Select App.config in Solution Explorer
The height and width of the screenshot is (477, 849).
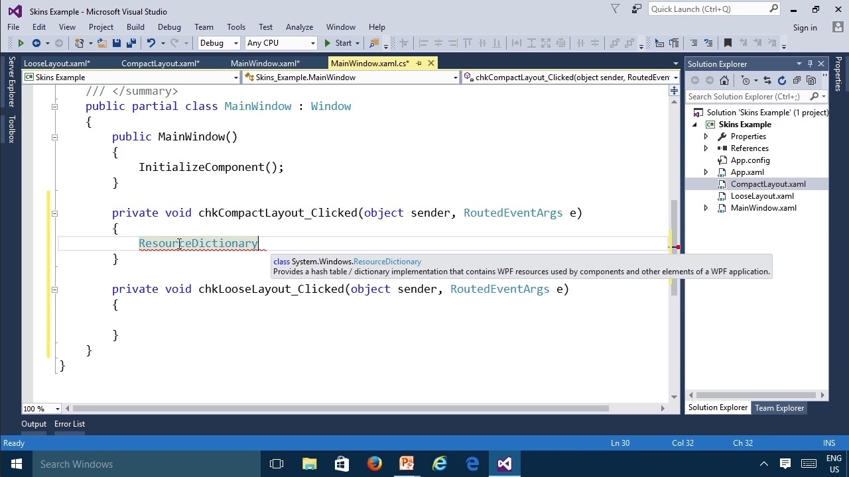coord(750,160)
